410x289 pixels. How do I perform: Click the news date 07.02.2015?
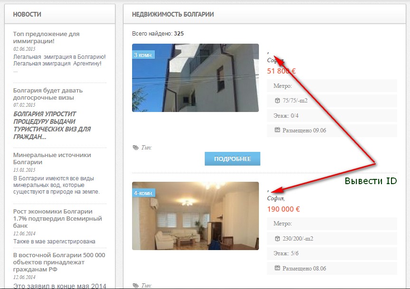24,105
